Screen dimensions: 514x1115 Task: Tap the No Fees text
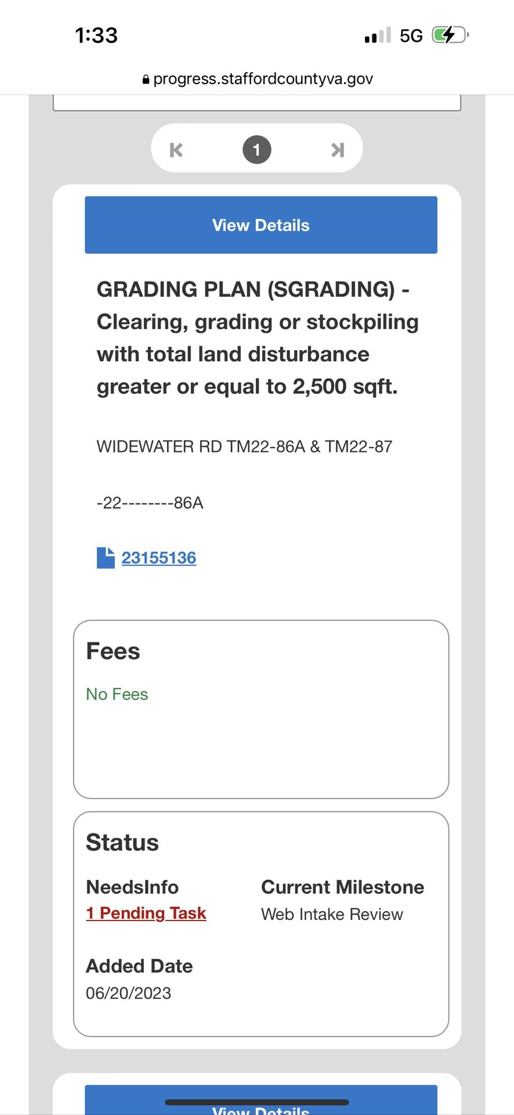tap(117, 695)
